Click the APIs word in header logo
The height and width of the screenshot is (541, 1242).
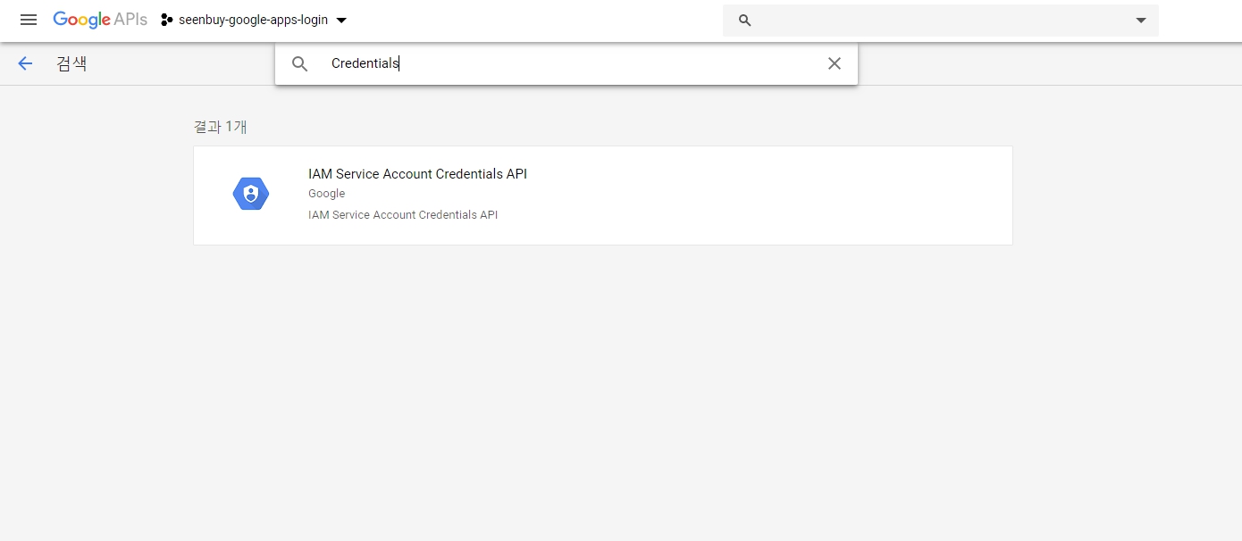[x=130, y=20]
